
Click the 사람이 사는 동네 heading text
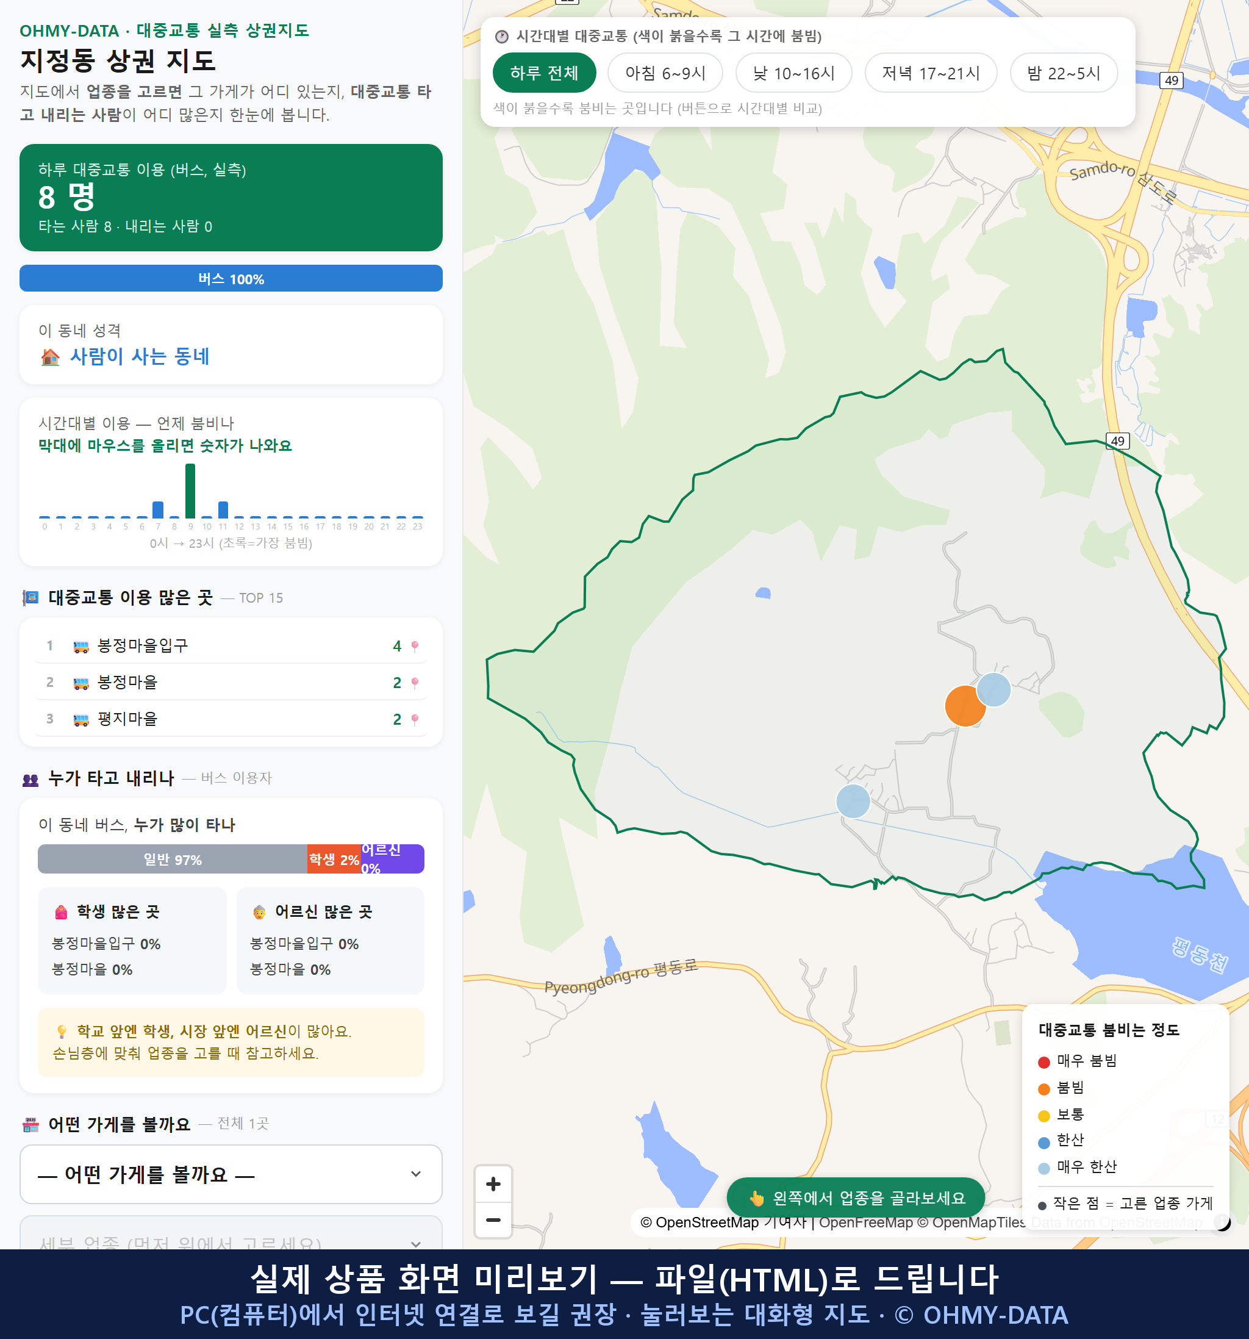(140, 356)
